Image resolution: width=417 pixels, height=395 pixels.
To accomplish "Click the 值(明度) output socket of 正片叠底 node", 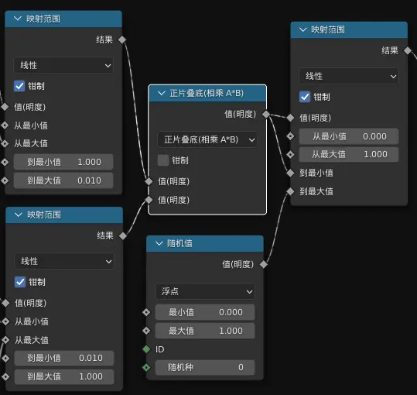I will point(266,114).
